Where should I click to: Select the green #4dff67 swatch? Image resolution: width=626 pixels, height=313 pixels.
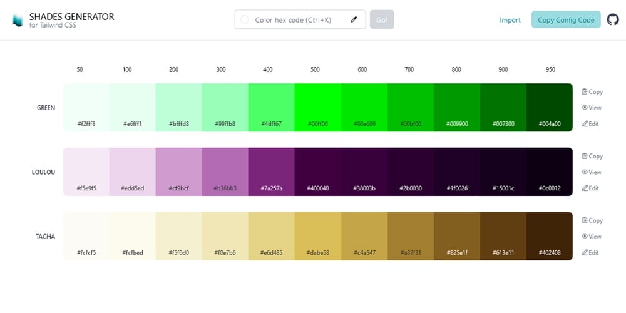[272, 108]
